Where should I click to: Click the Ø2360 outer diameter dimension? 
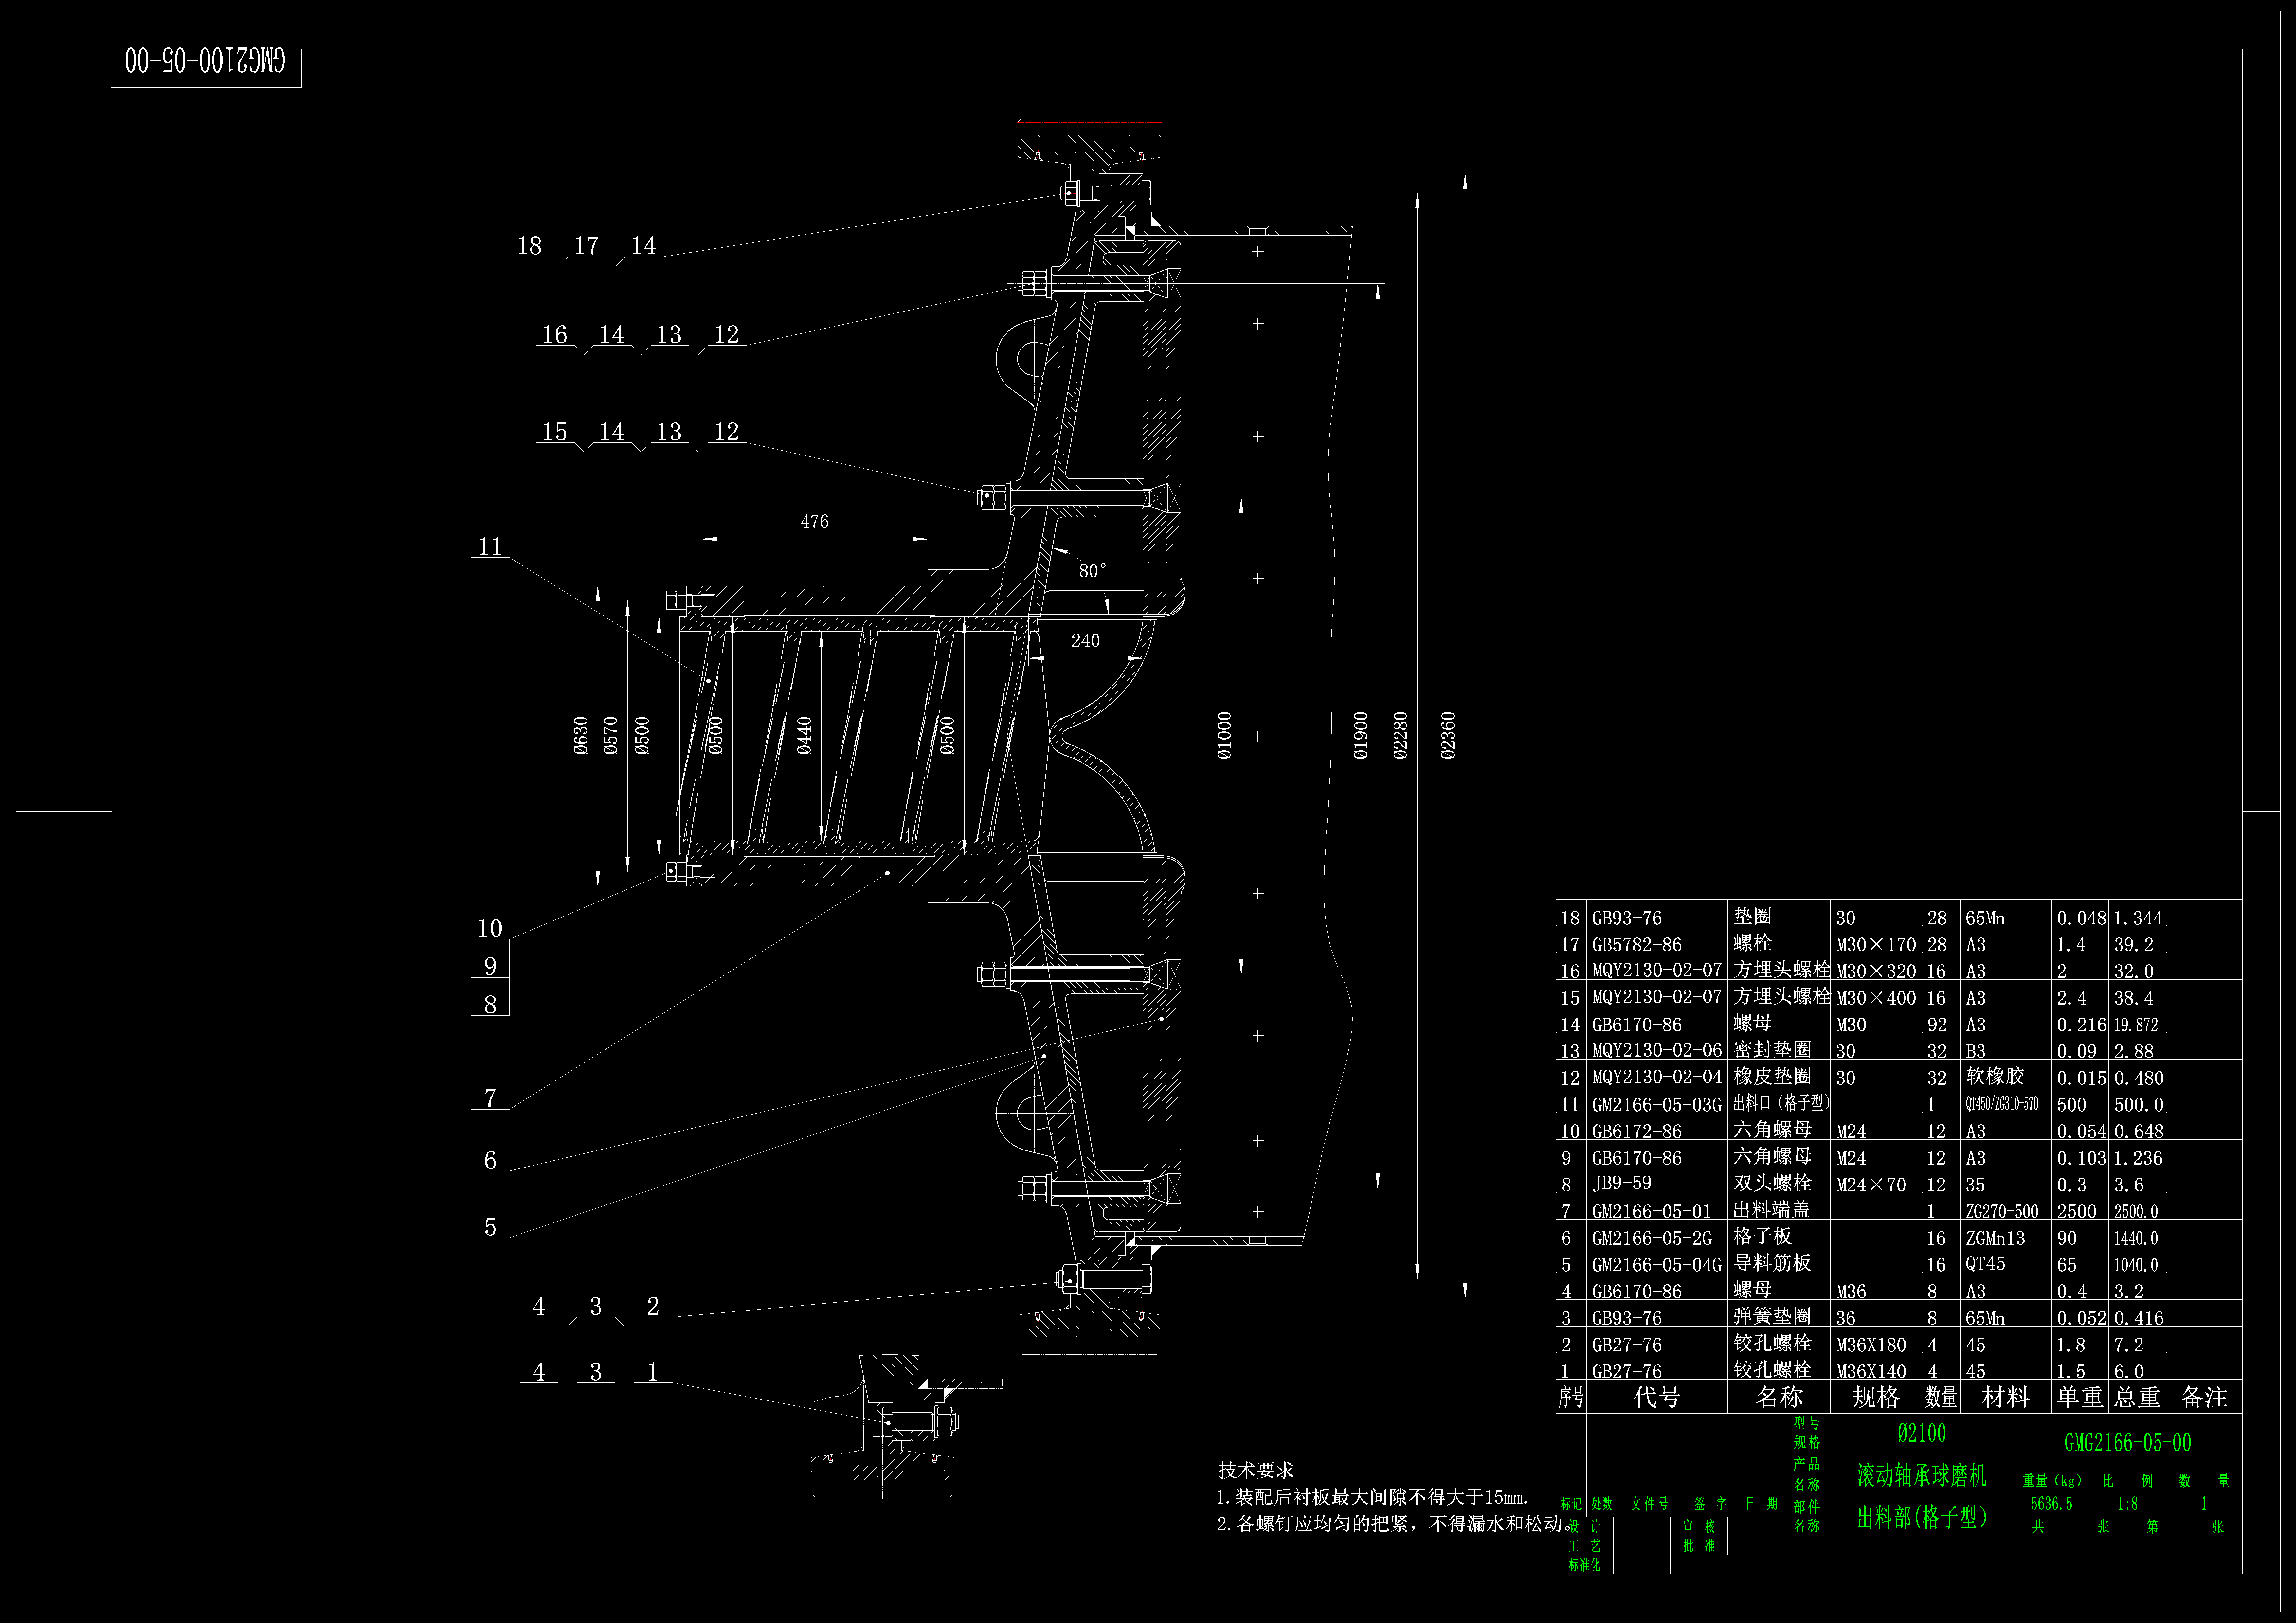point(1448,736)
